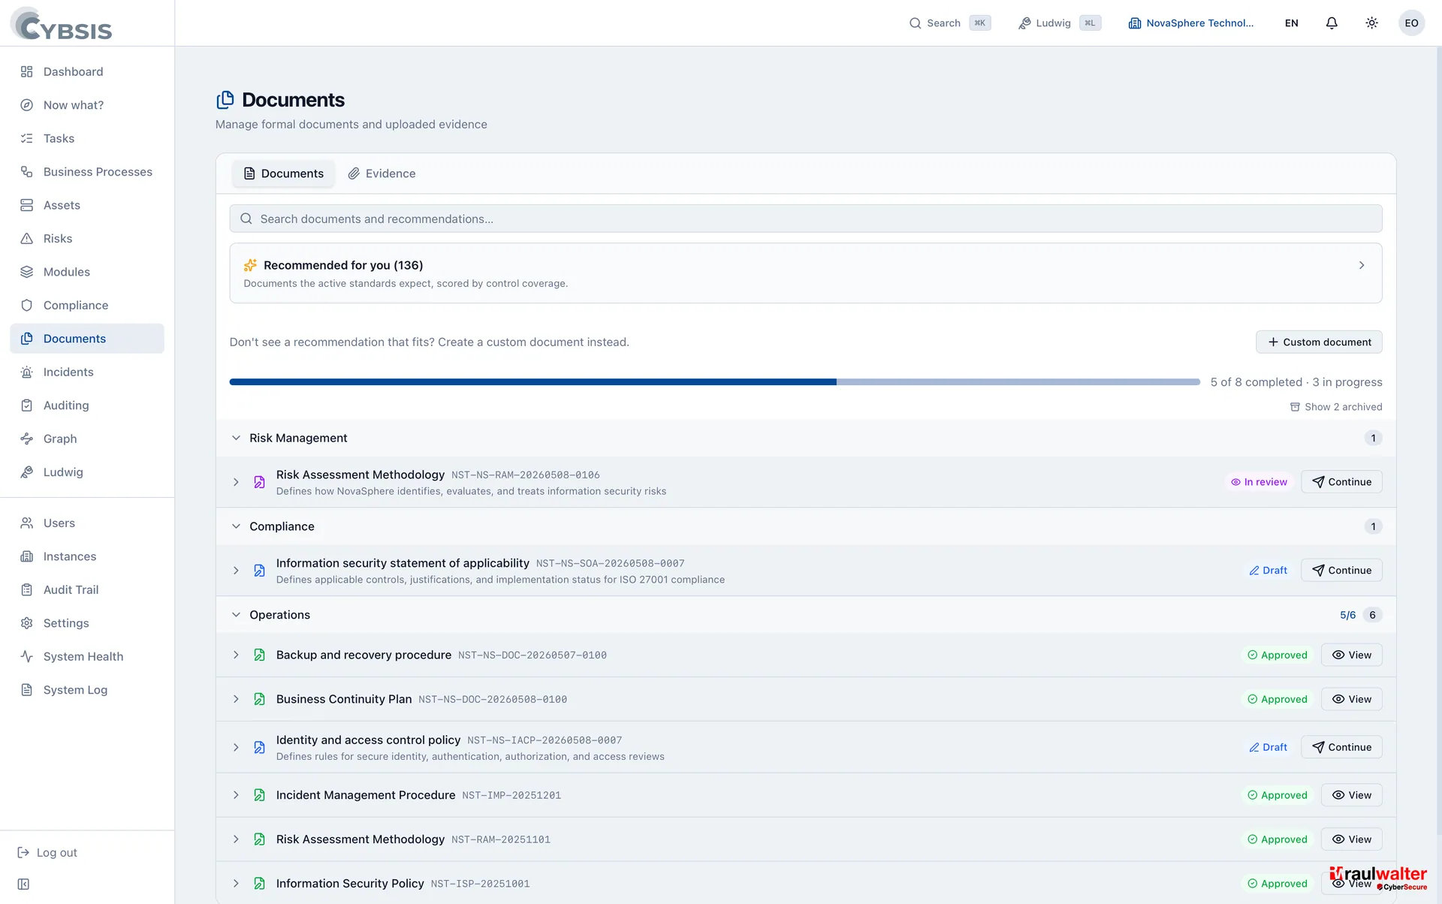Continue Information security statement of applicability
This screenshot has height=904, width=1442.
[1341, 571]
